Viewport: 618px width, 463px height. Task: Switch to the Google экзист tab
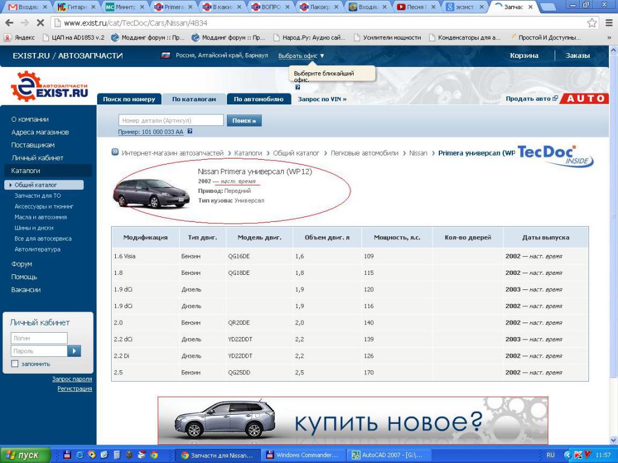coord(464,7)
